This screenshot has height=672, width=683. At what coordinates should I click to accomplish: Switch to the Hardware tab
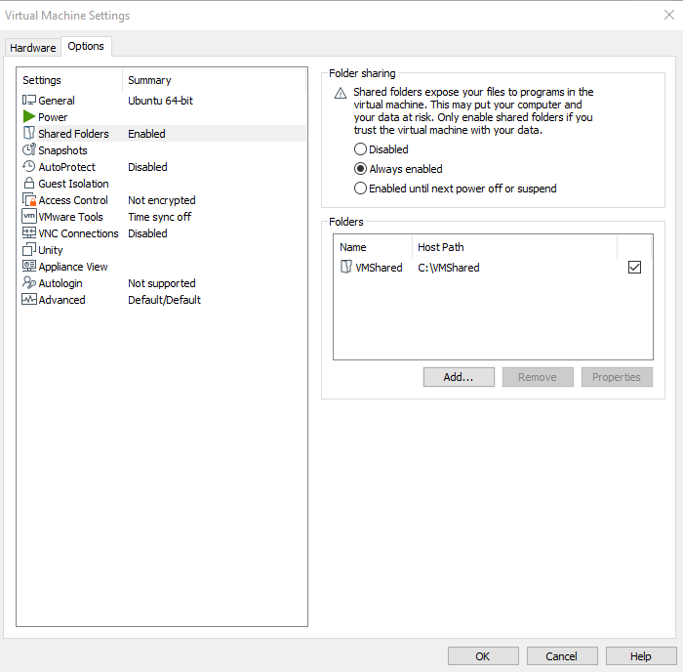coord(32,48)
